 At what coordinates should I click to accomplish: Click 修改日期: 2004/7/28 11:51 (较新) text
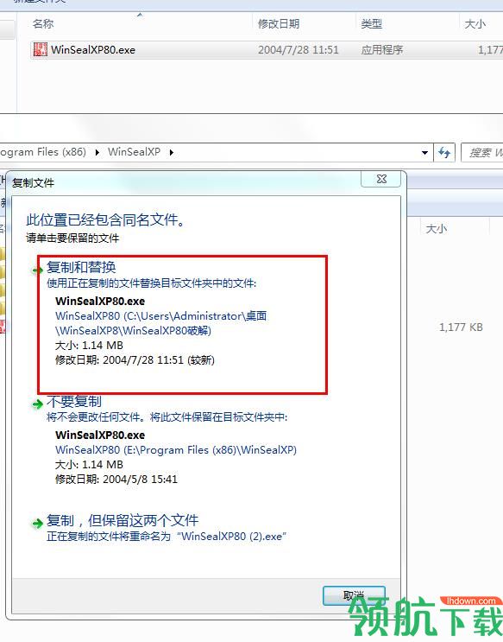(135, 360)
